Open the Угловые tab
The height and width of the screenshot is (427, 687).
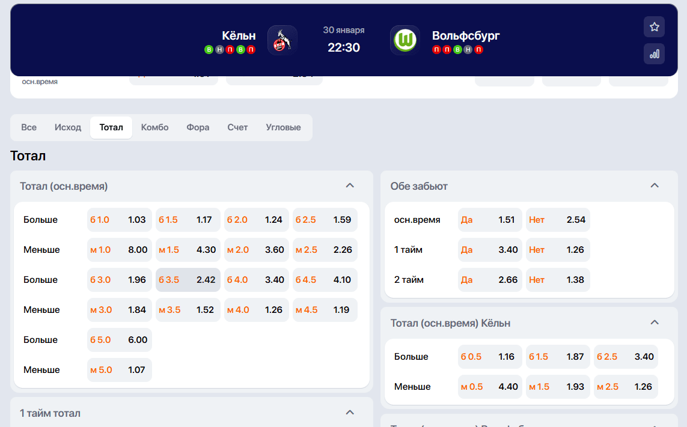click(x=283, y=127)
